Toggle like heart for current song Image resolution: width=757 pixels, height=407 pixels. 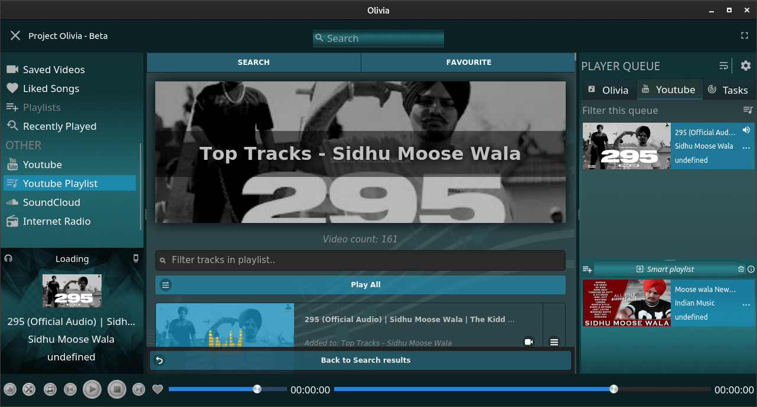pyautogui.click(x=158, y=389)
